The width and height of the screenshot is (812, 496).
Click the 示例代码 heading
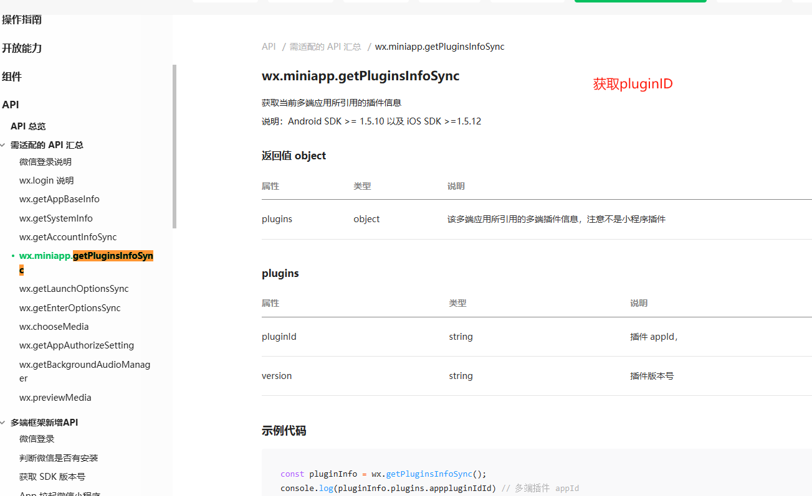pos(284,431)
